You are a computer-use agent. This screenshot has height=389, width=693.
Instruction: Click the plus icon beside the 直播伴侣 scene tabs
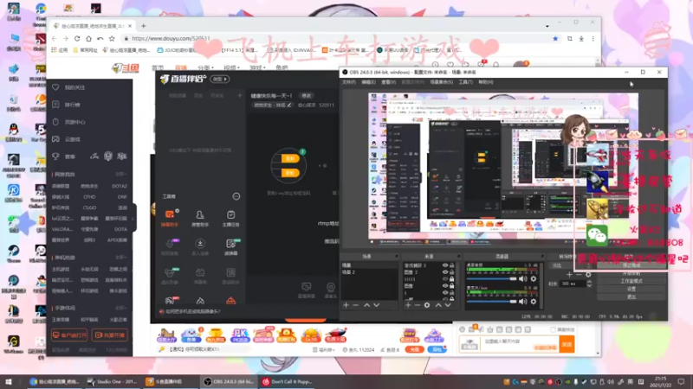240,96
